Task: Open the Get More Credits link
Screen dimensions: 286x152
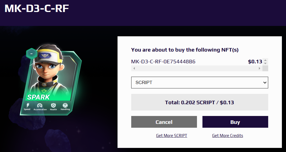Action: tap(227, 135)
